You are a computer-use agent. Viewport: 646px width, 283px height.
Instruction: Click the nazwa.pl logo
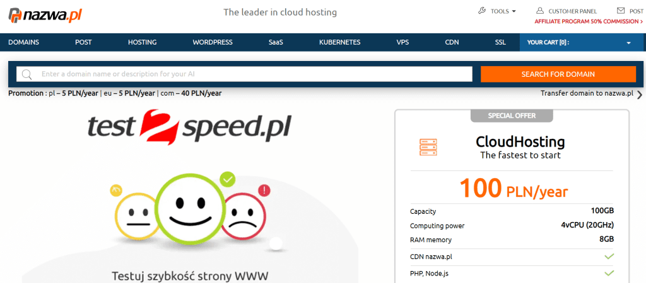42,14
